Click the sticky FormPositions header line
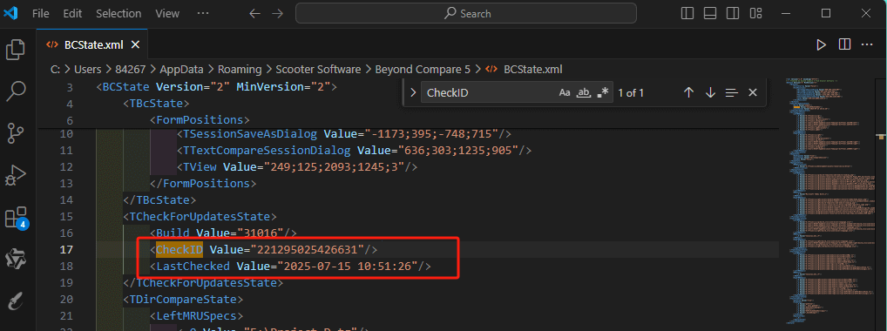Screen dimensions: 887x331 tap(200, 120)
